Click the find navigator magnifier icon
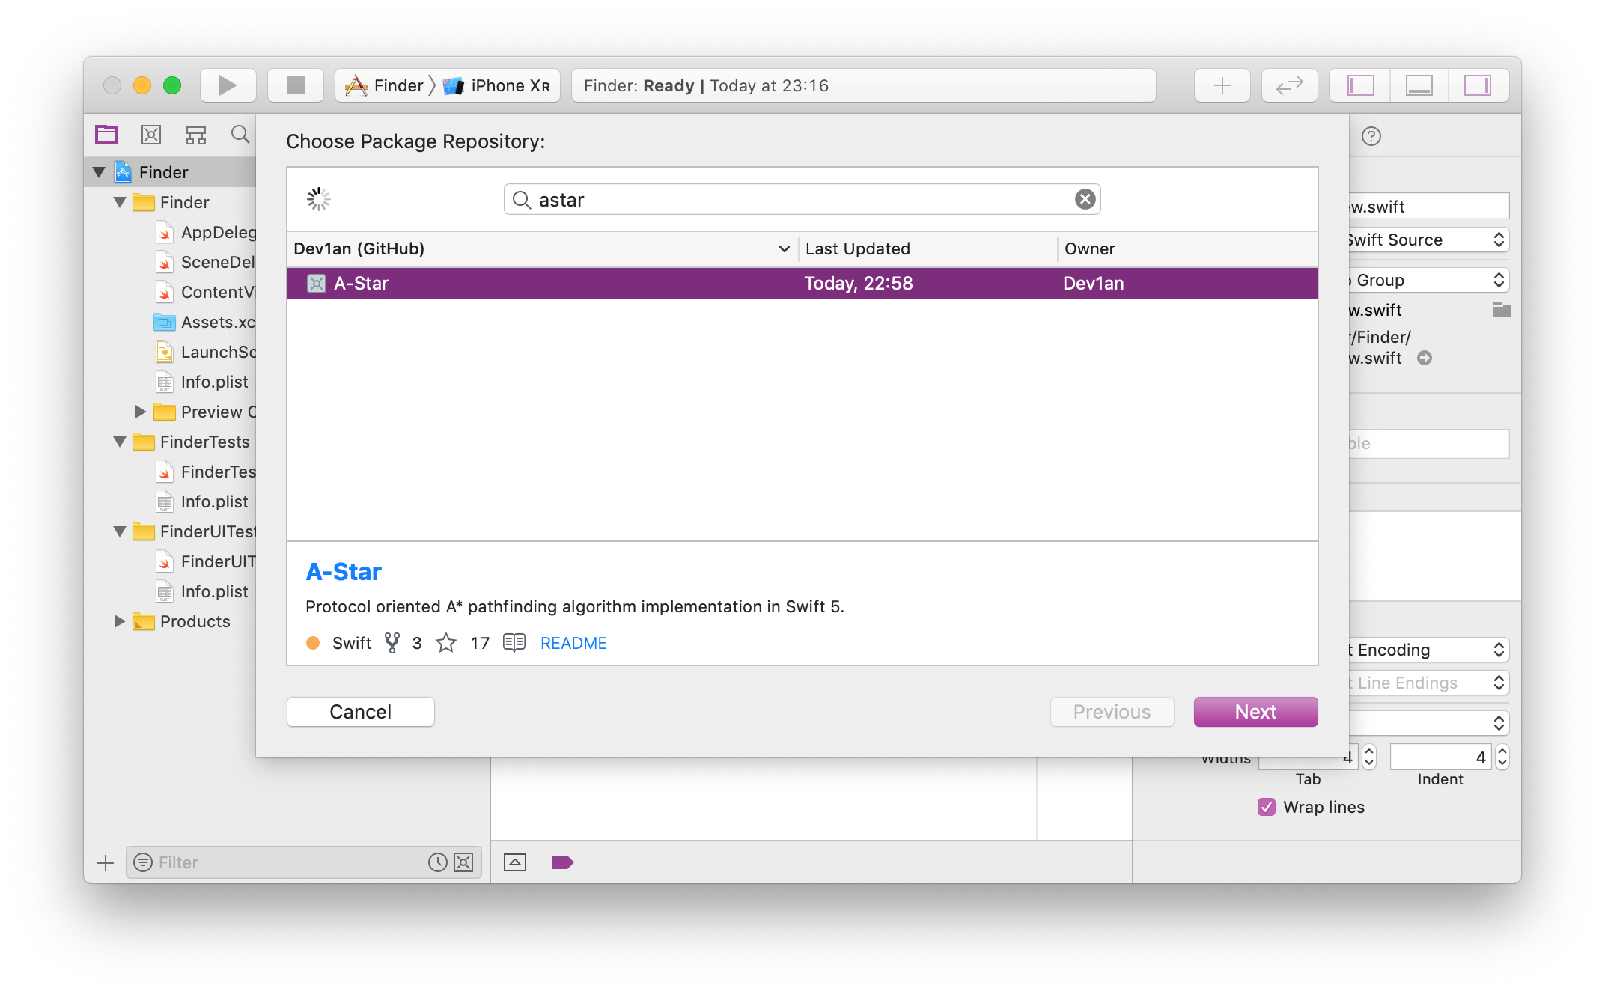Viewport: 1605px width, 994px height. pos(240,135)
